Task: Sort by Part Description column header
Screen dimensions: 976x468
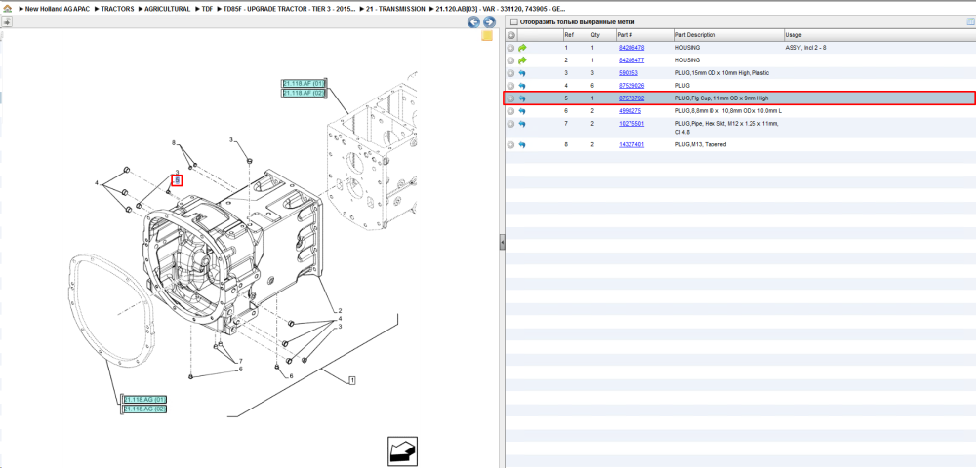Action: 729,35
